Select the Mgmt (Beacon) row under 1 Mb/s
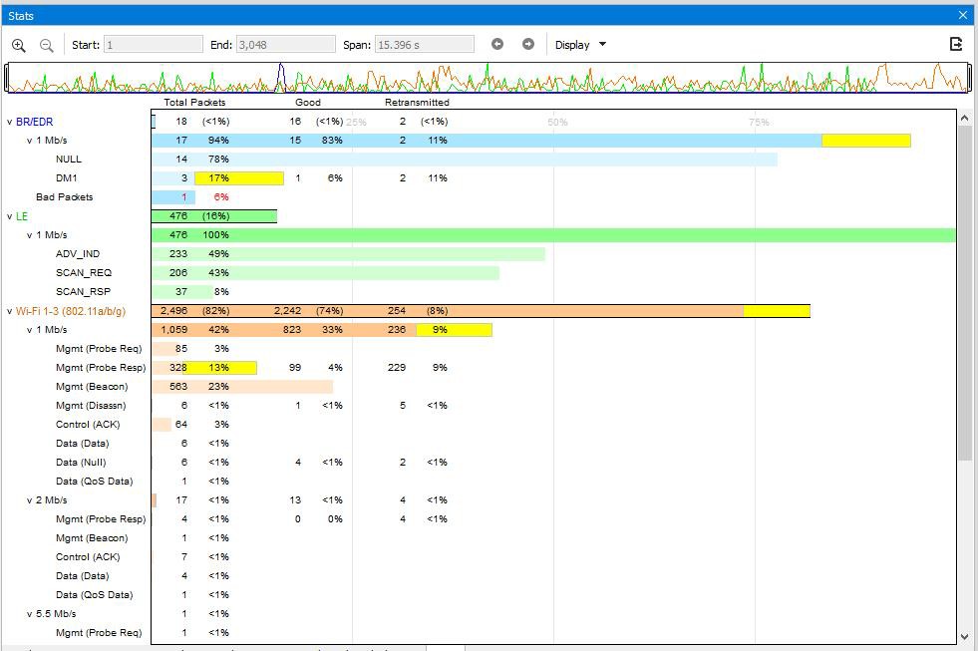978x651 pixels. coord(481,387)
